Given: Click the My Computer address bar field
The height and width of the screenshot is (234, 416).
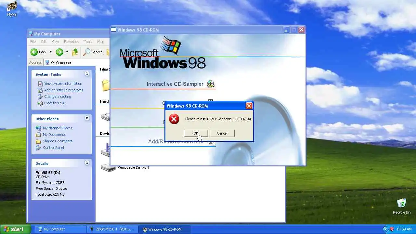Looking at the screenshot, I should [77, 63].
